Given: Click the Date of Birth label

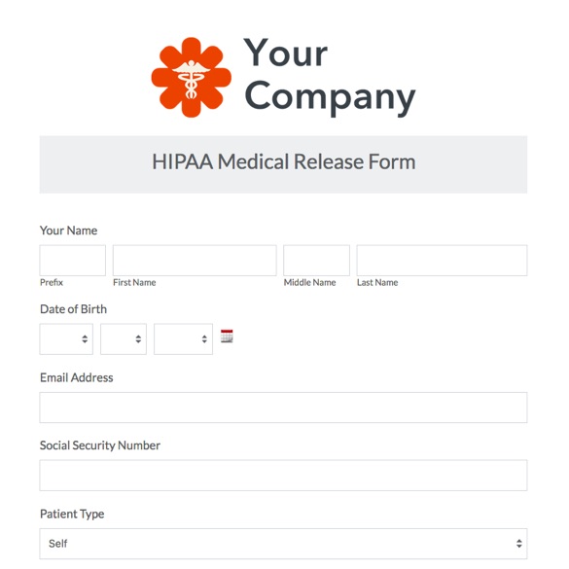Looking at the screenshot, I should 73,309.
